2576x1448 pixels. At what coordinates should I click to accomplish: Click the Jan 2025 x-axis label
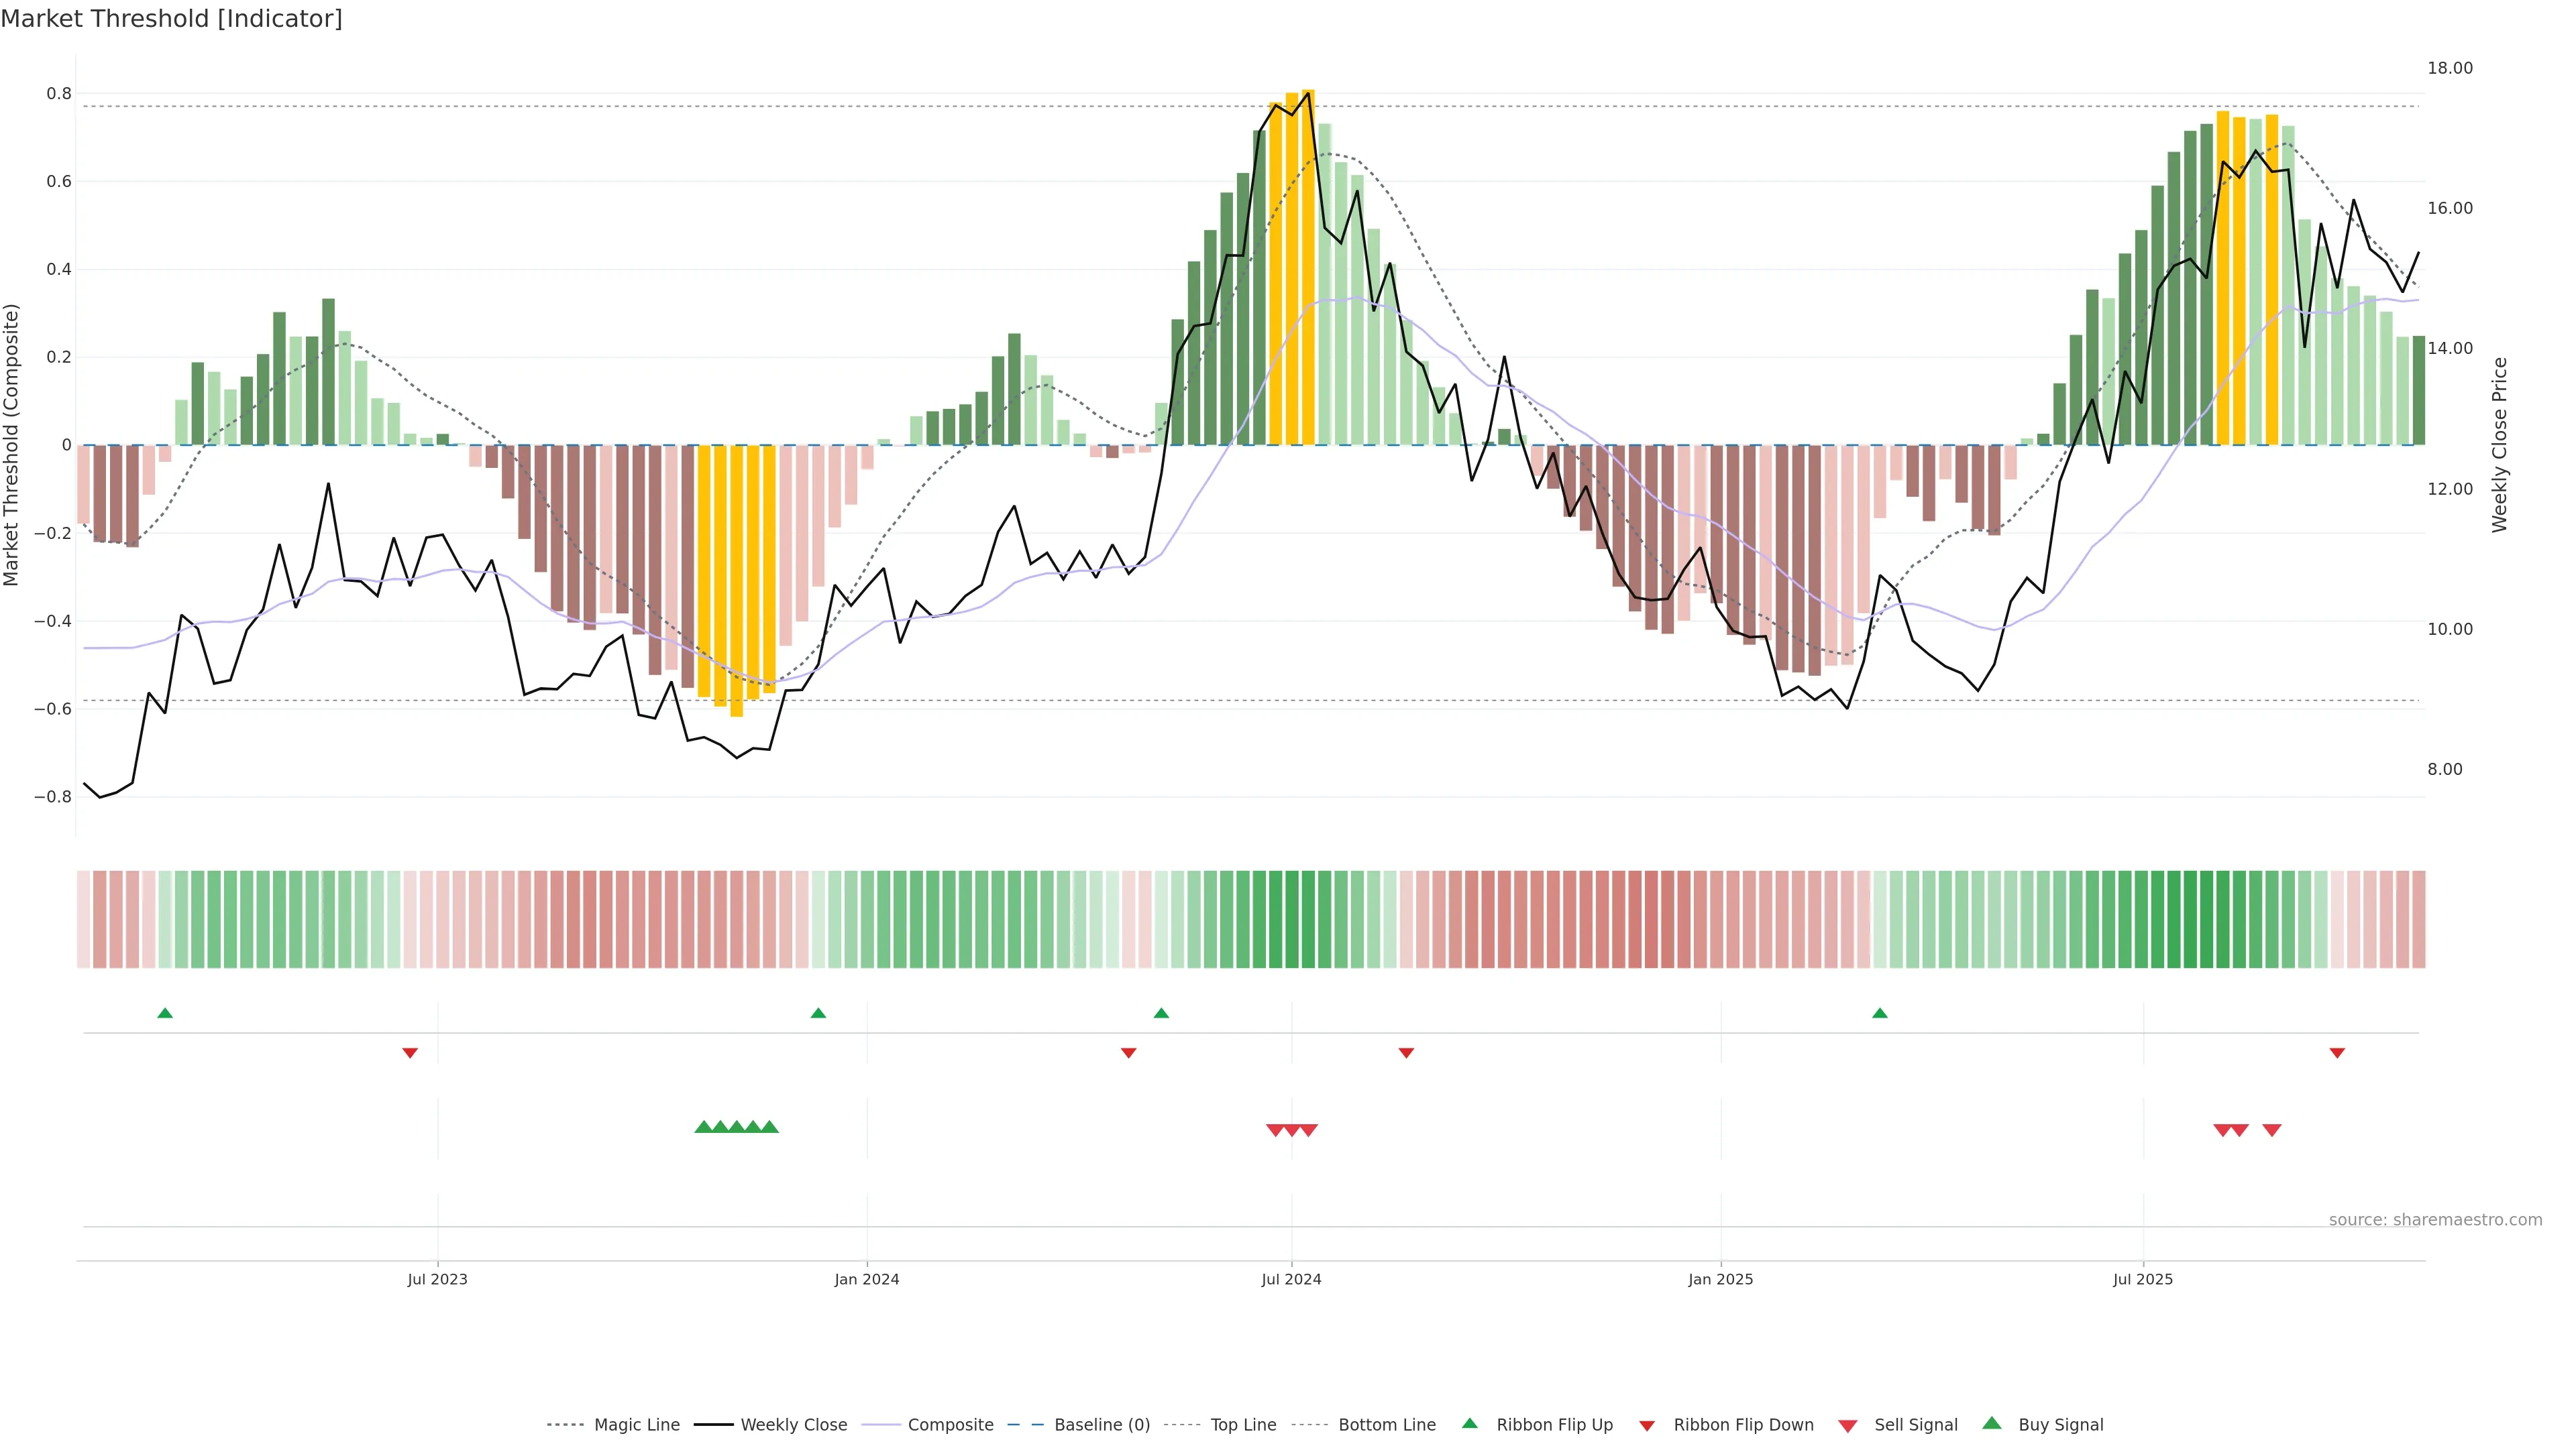pyautogui.click(x=1720, y=1279)
